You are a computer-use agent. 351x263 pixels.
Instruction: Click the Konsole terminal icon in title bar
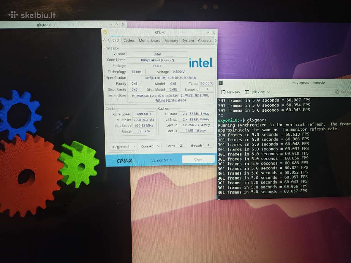[x=221, y=83]
